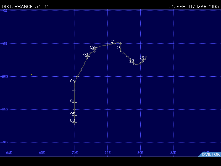Select the track point labeled 27
Viewport: 221px width, 166px height.
point(134,63)
